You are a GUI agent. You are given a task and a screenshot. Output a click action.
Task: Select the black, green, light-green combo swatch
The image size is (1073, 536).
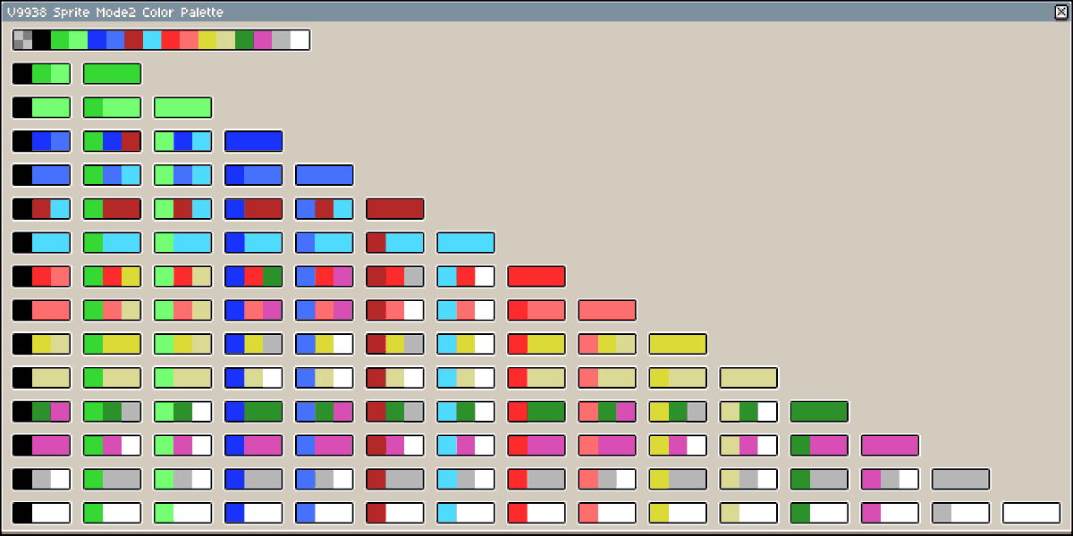coord(41,73)
